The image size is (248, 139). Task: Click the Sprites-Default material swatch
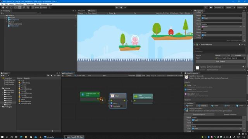197,68
